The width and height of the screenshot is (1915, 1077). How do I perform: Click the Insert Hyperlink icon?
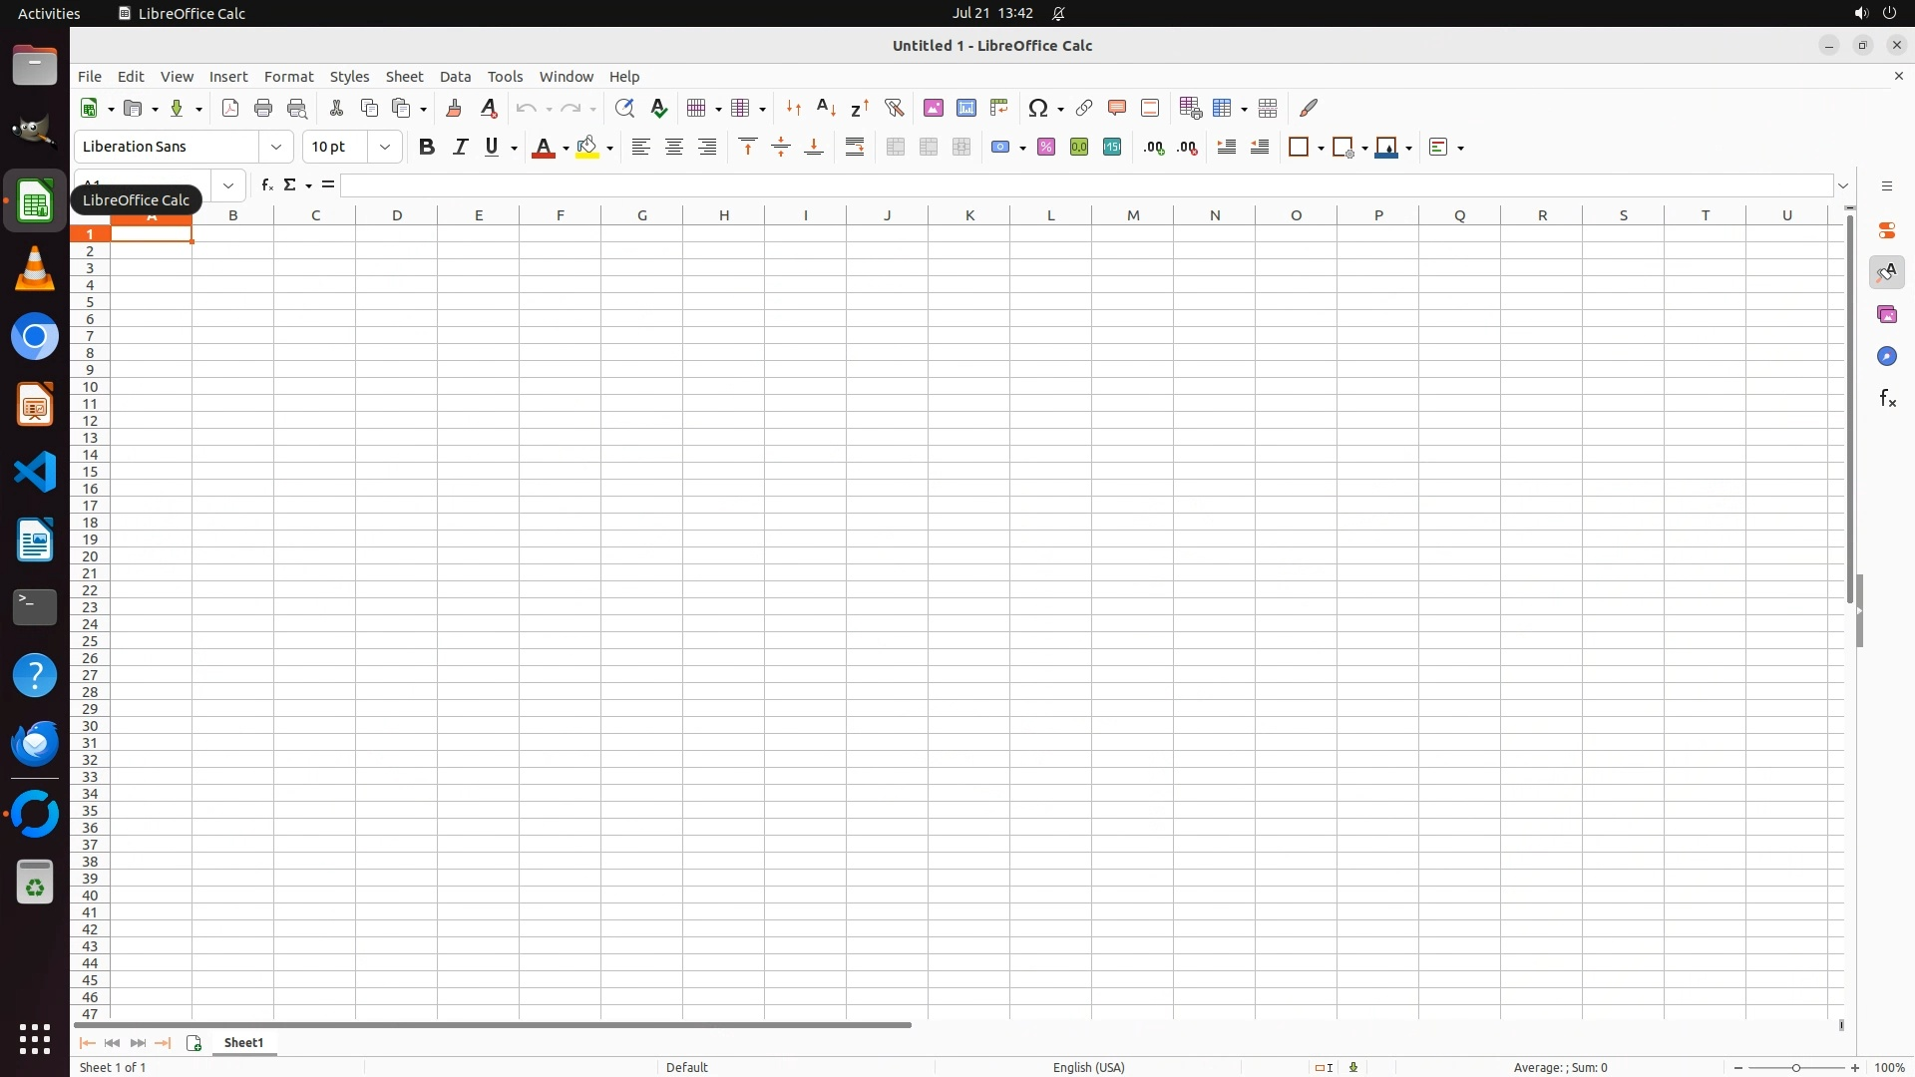point(1084,108)
